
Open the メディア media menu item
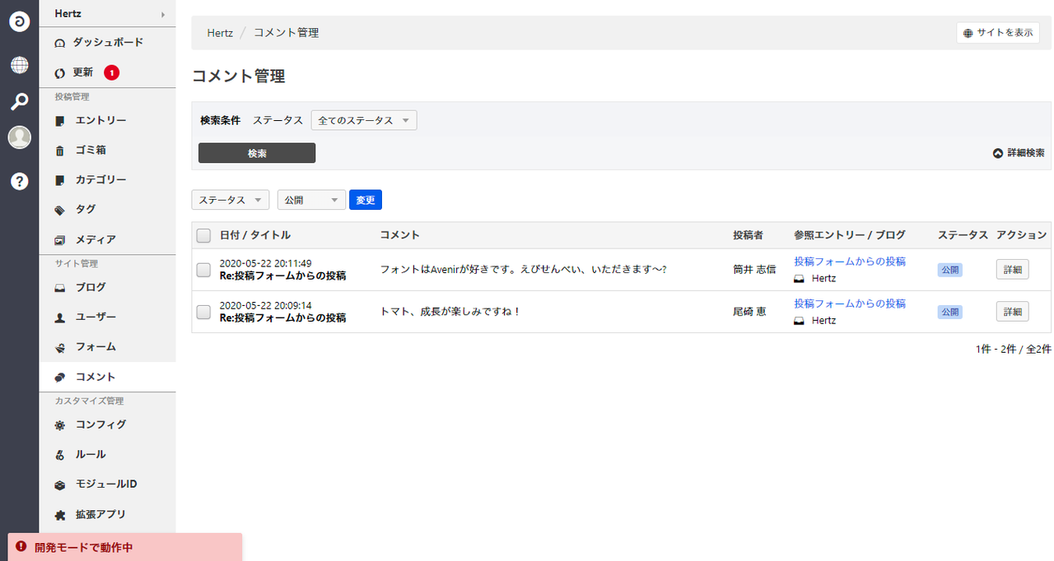point(96,239)
